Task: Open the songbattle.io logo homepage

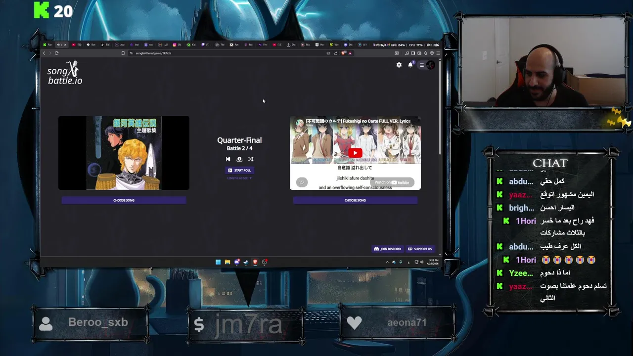Action: (x=65, y=73)
